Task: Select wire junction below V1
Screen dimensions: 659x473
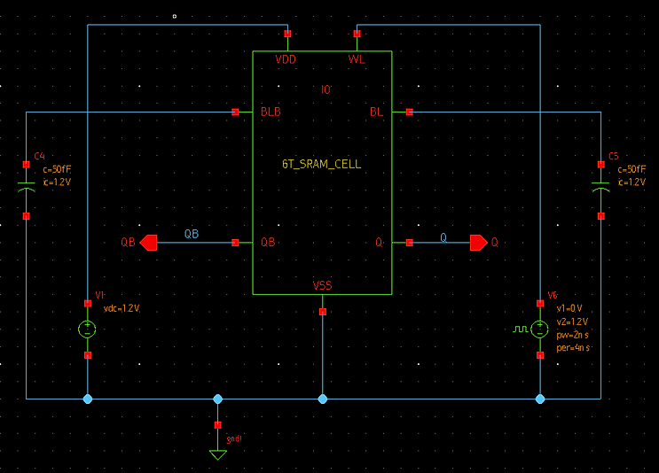Action: click(x=88, y=399)
